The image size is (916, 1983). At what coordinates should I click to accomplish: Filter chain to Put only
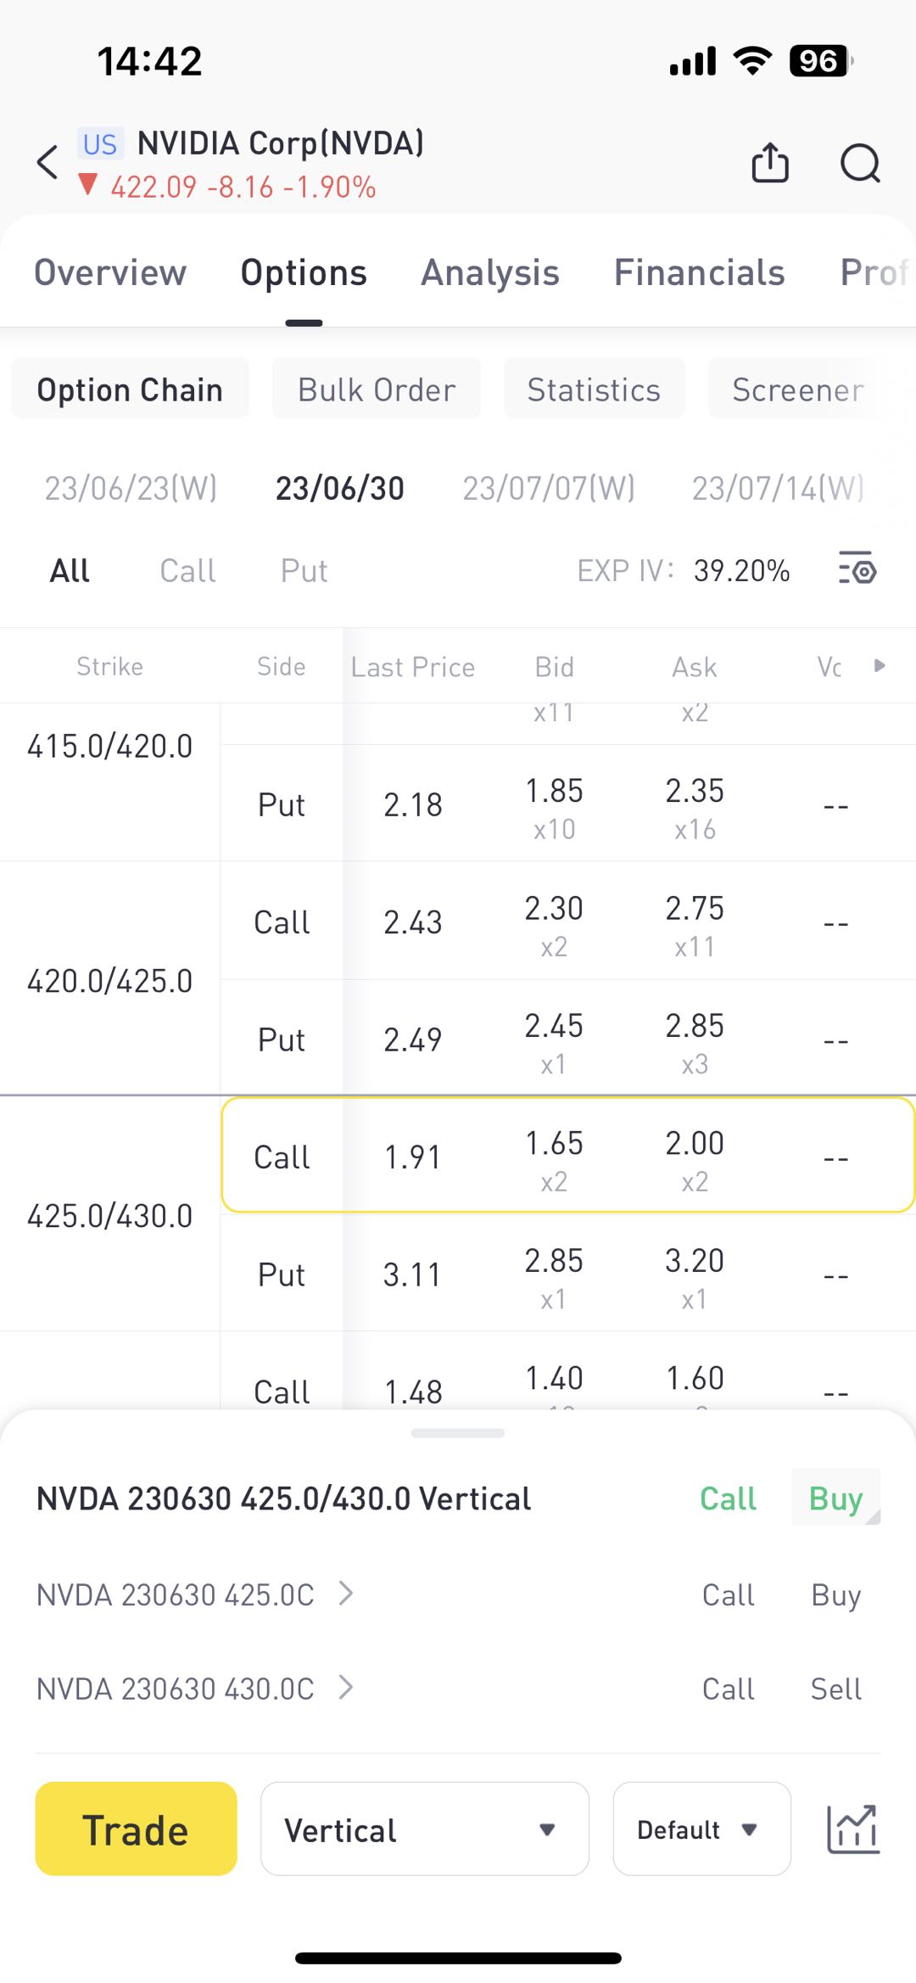[304, 570]
